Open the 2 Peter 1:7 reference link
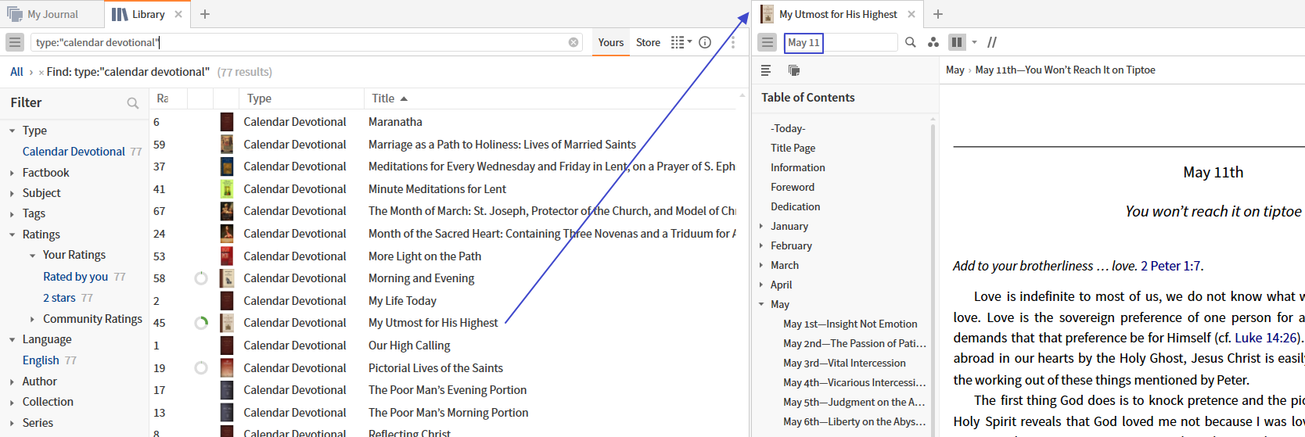1305x437 pixels. click(1170, 266)
